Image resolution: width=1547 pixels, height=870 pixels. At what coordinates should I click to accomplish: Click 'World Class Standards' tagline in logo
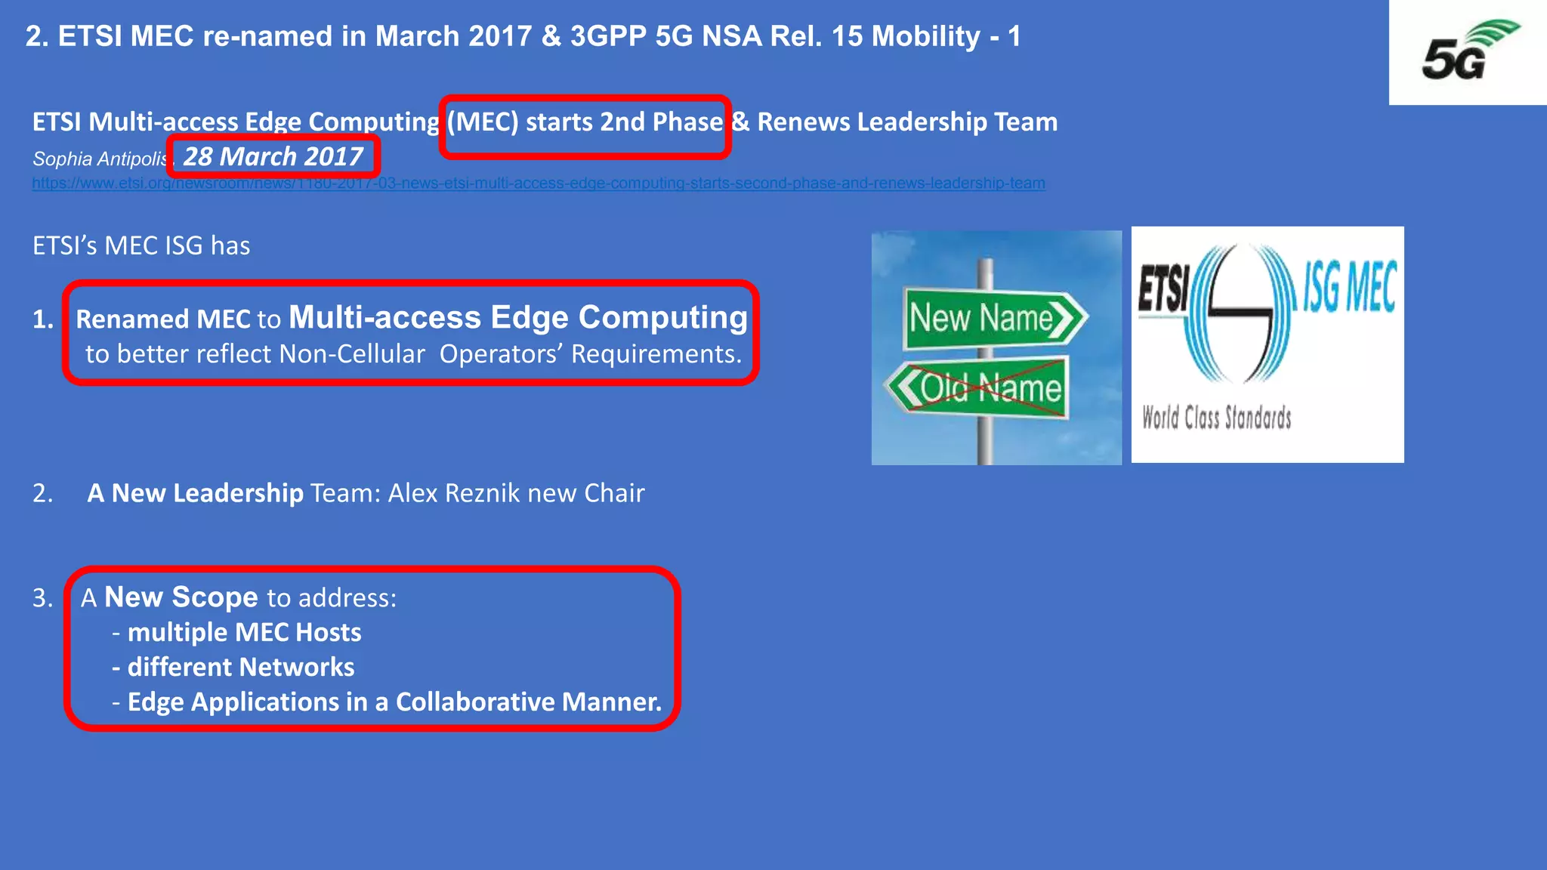1216,418
